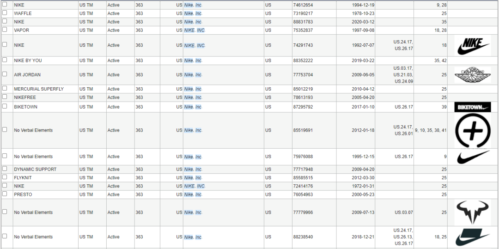Click the date 1978-10-23

click(363, 13)
